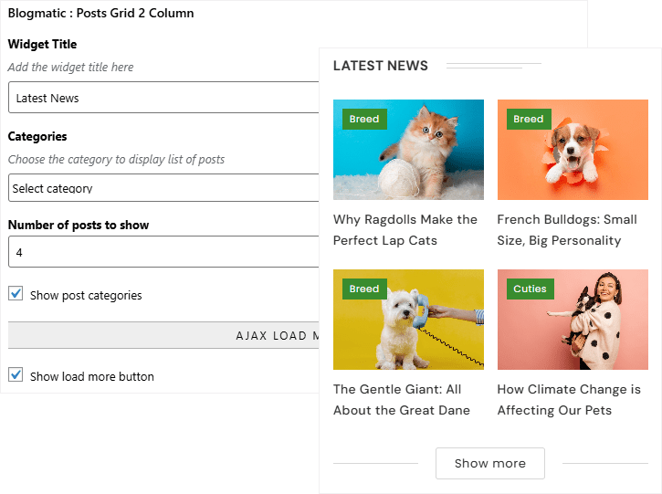Click the Breed tag on kitten image

pos(364,119)
